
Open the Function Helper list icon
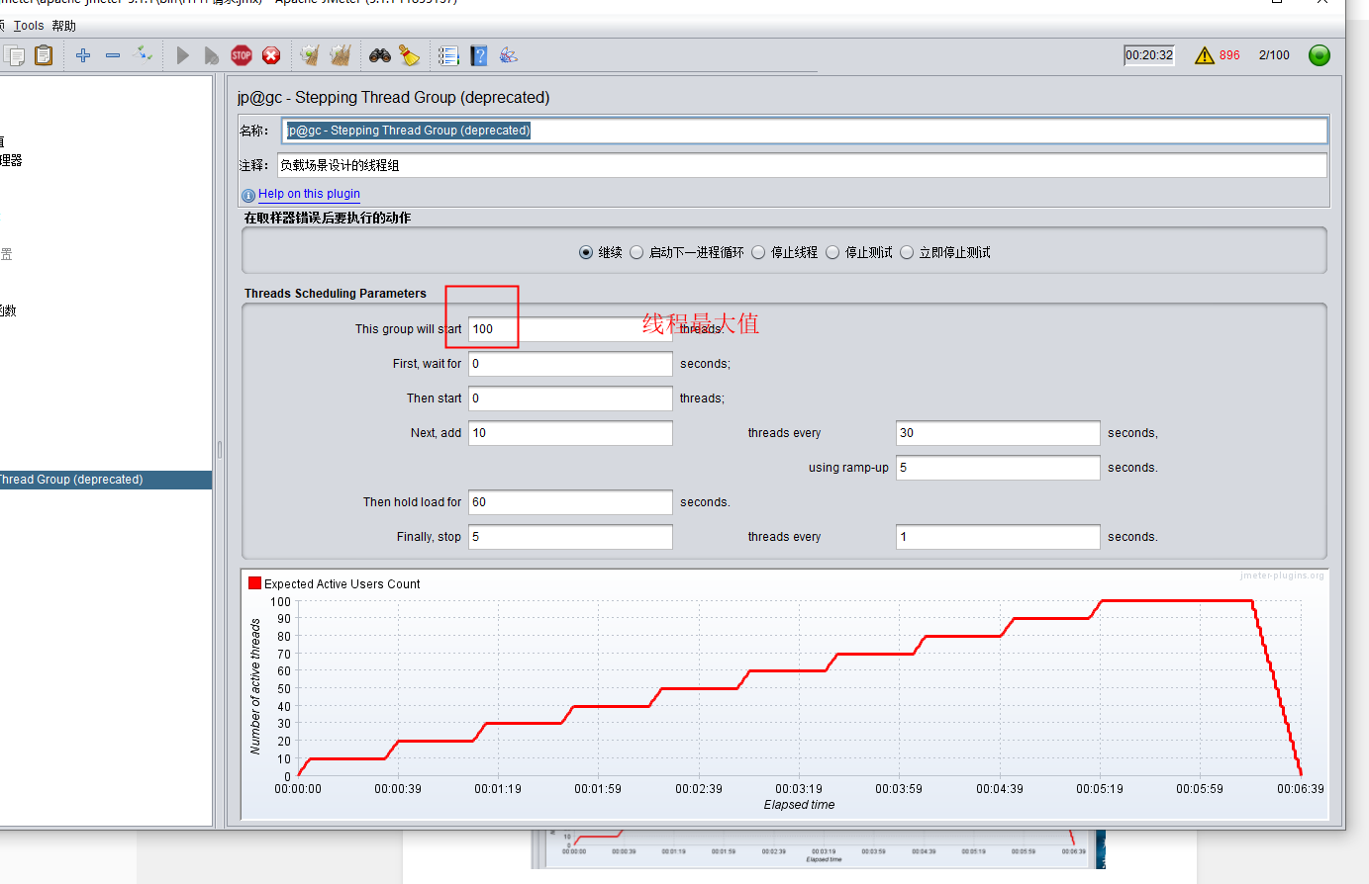tap(448, 55)
